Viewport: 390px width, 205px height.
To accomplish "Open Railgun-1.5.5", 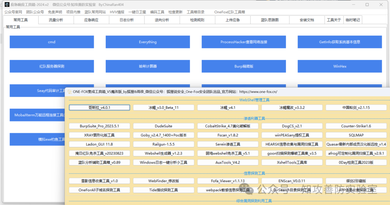I will pyautogui.click(x=164, y=144).
